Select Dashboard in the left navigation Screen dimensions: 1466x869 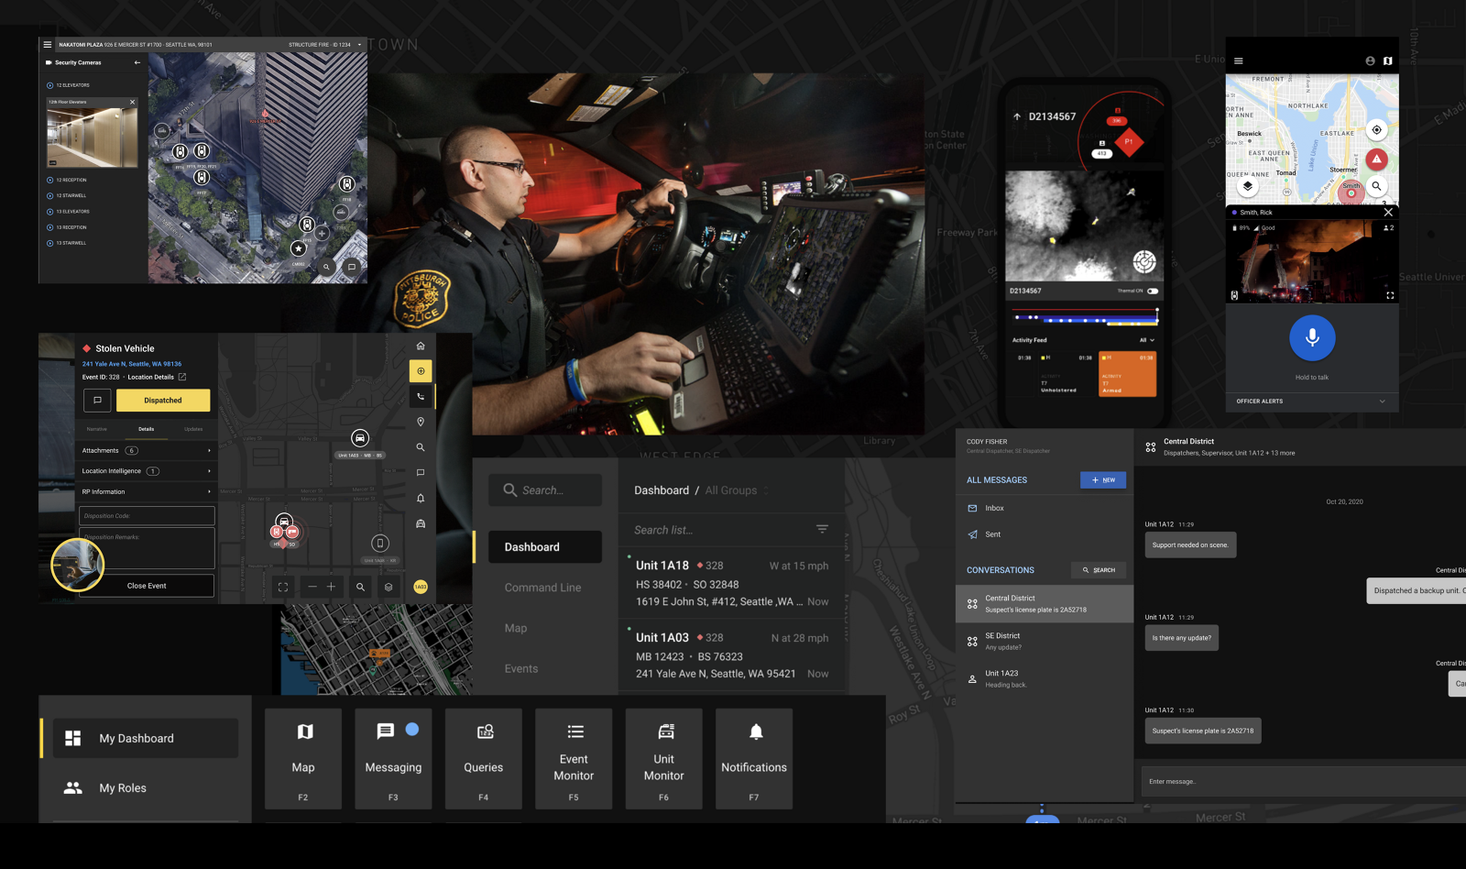545,547
